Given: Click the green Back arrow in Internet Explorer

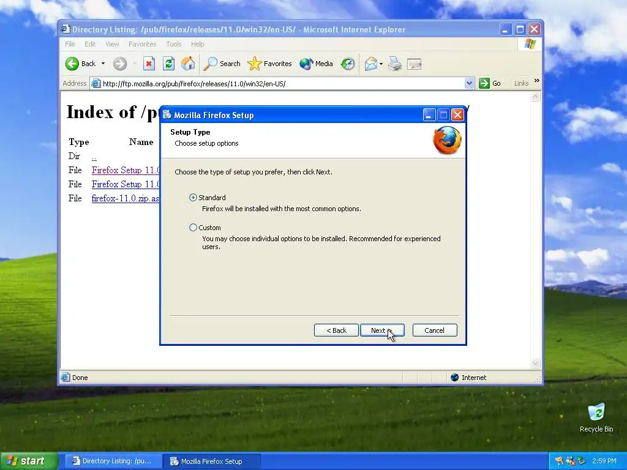Looking at the screenshot, I should pos(72,64).
